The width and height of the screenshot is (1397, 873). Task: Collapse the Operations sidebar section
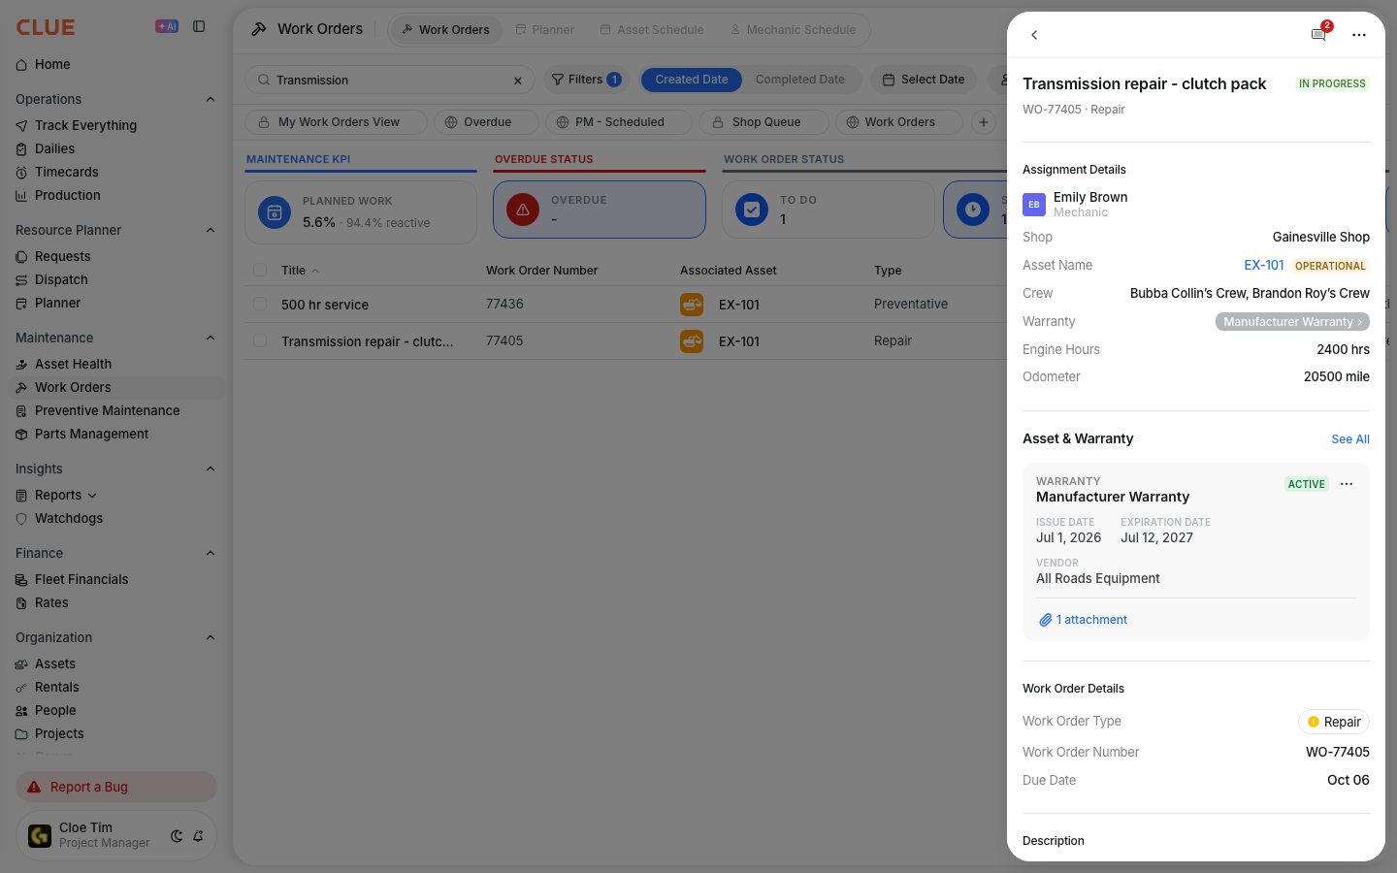(211, 99)
